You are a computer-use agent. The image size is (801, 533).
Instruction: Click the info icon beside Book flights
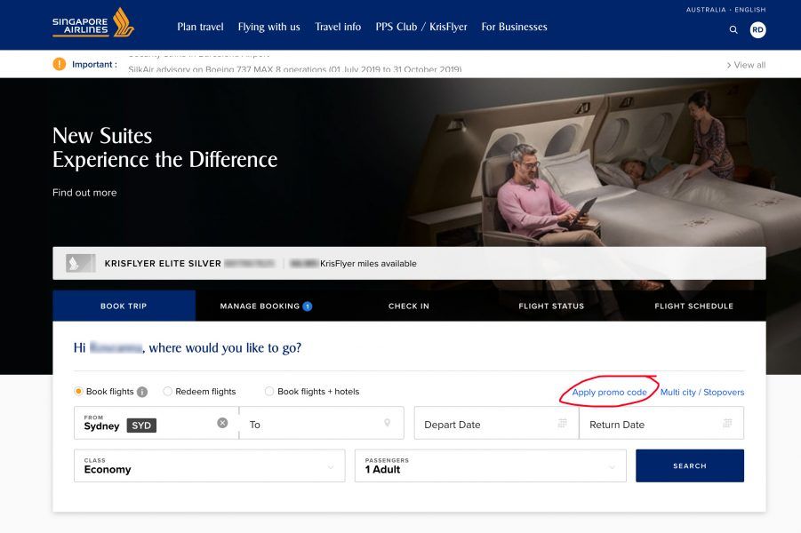pos(142,392)
